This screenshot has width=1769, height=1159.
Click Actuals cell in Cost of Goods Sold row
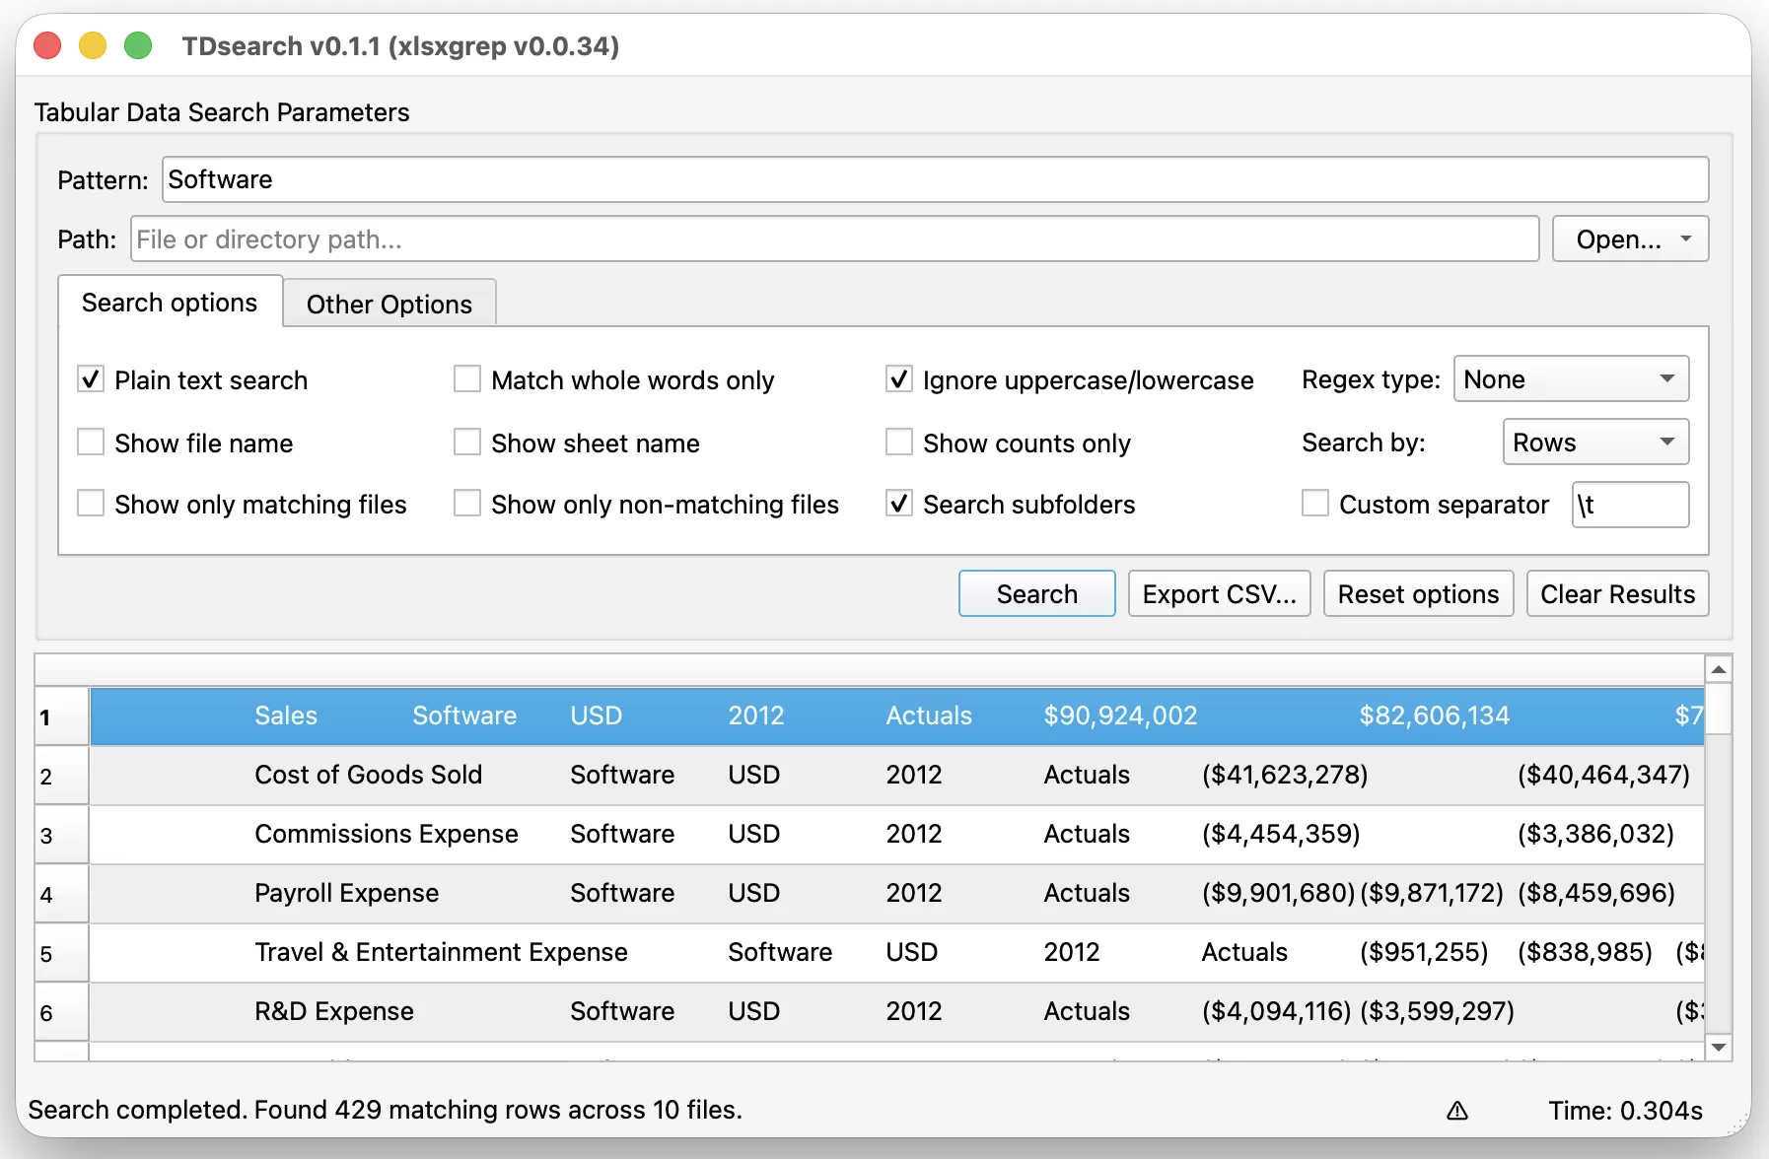coord(1087,775)
